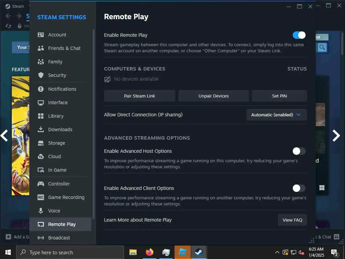Screen dimensions: 345x259
Task: Select the In Game overlay icon
Action: (41, 170)
